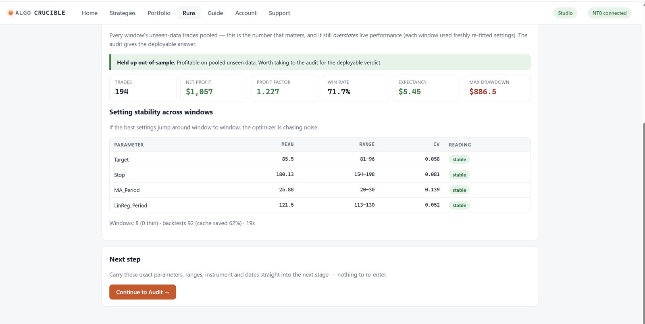
Task: Open the Portfolio section
Action: [159, 13]
